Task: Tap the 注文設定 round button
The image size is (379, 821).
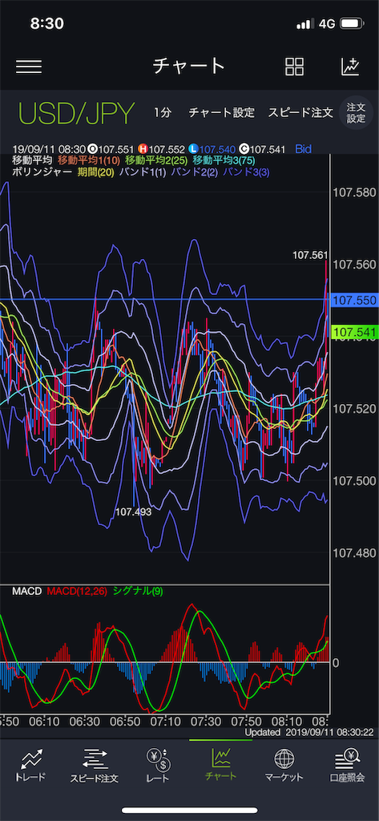Action: point(356,112)
